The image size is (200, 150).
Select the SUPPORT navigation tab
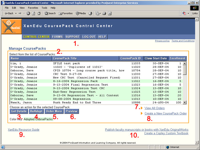(72, 37)
